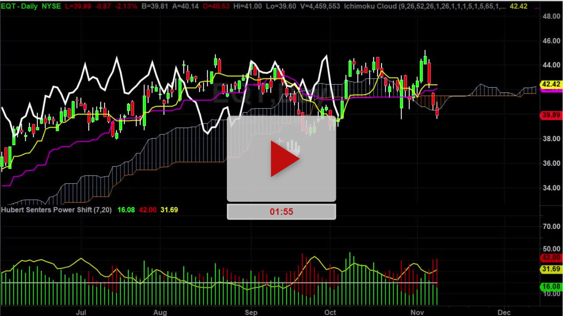Image resolution: width=563 pixels, height=316 pixels.
Task: Click the 01:55 video duration label
Action: 281,212
